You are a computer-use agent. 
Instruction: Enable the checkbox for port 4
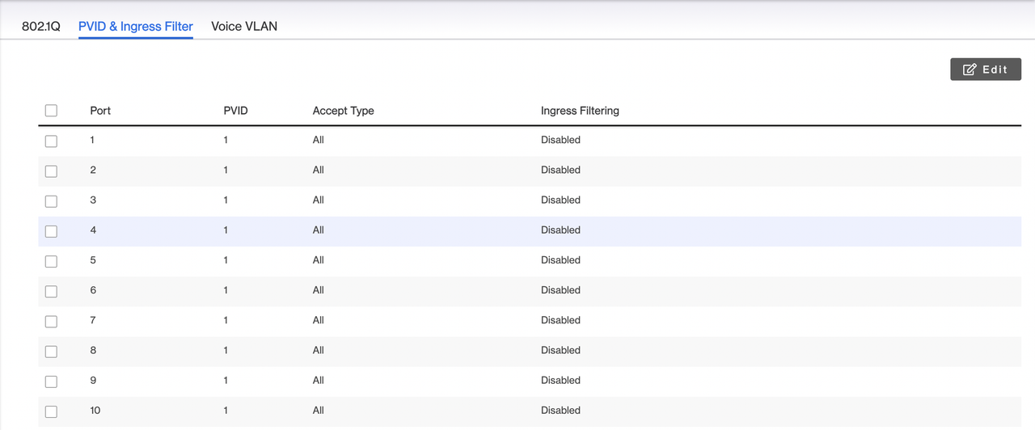tap(51, 231)
